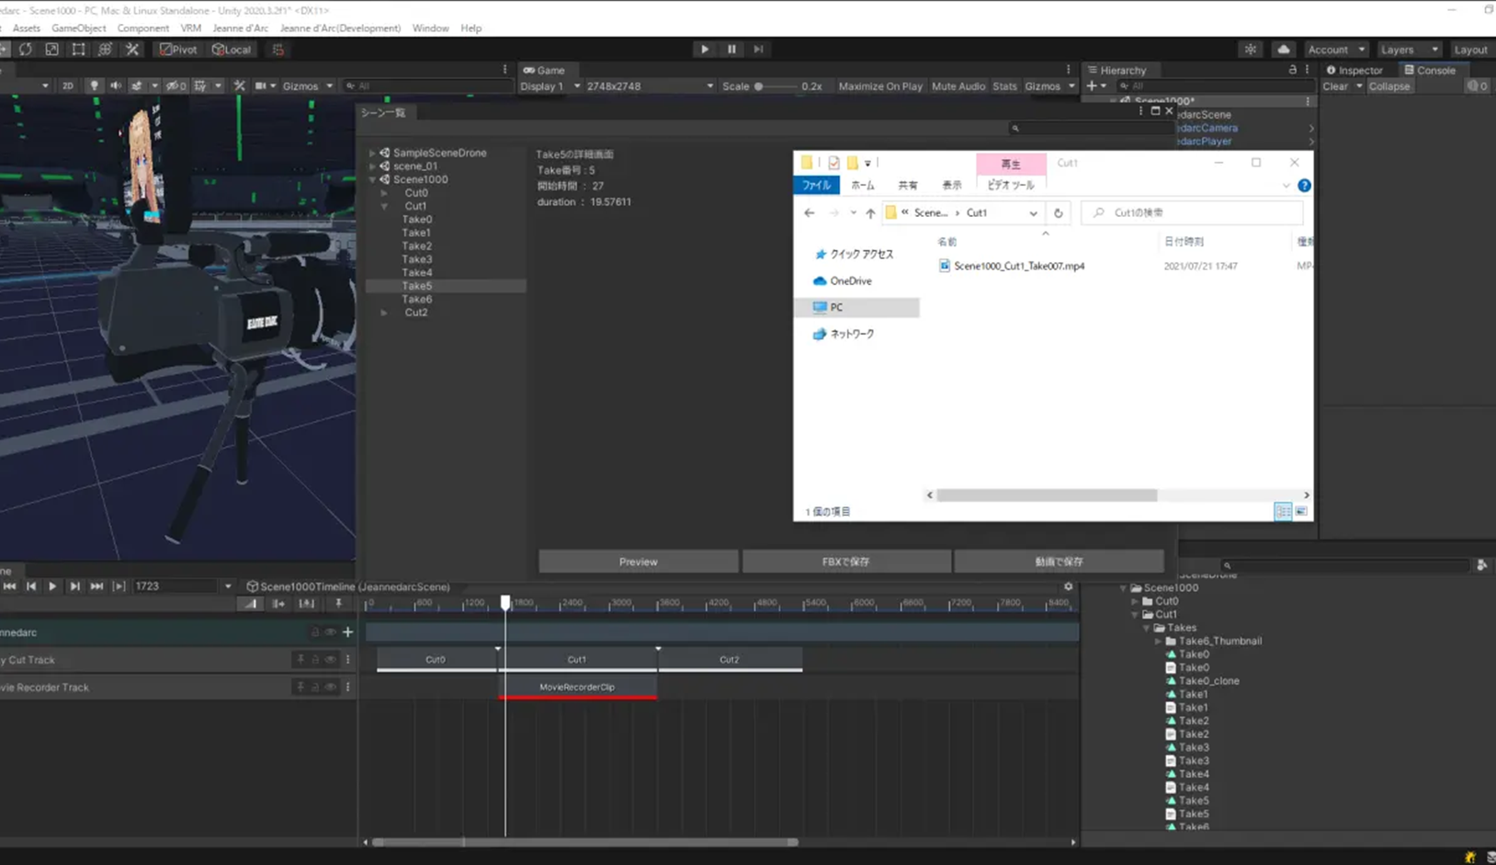Image resolution: width=1496 pixels, height=865 pixels.
Task: Click the Preview button
Action: [638, 562]
